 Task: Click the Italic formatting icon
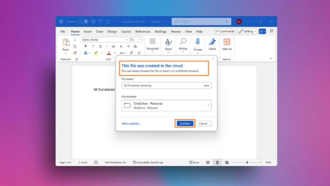(x=93, y=46)
